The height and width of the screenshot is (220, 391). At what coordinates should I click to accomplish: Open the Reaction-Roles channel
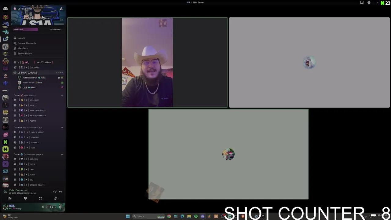(x=38, y=110)
